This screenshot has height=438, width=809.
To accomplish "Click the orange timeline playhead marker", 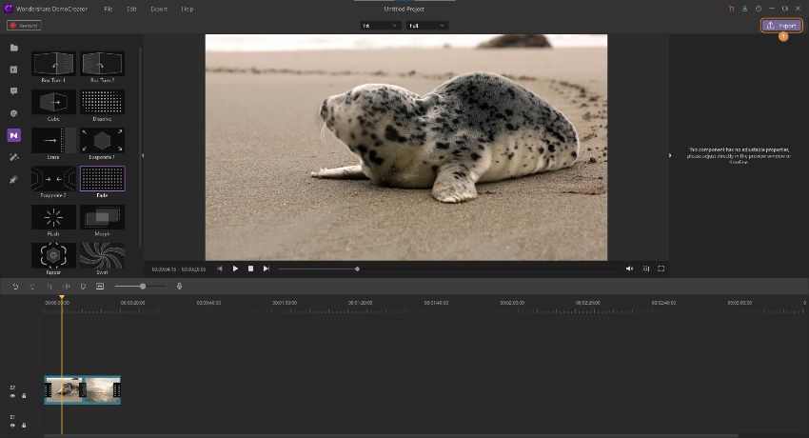I will (62, 298).
